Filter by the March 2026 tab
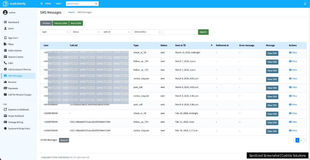This screenshot has width=310, height=160. [x=76, y=23]
